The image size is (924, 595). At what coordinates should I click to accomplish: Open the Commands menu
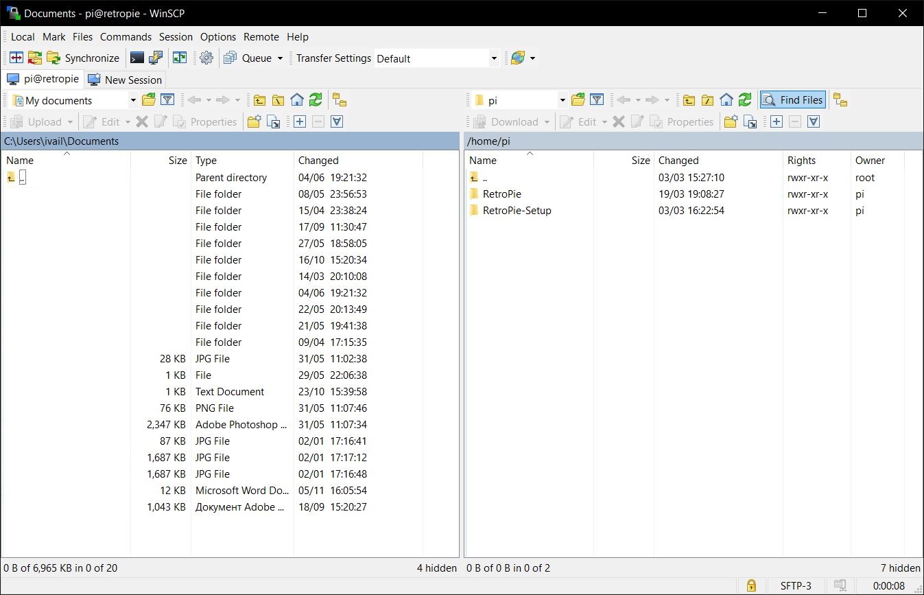coord(126,37)
